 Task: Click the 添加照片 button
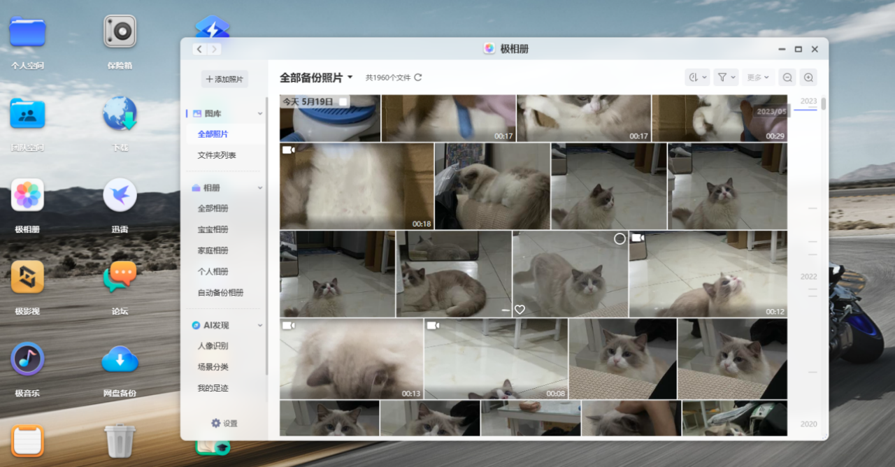(224, 79)
